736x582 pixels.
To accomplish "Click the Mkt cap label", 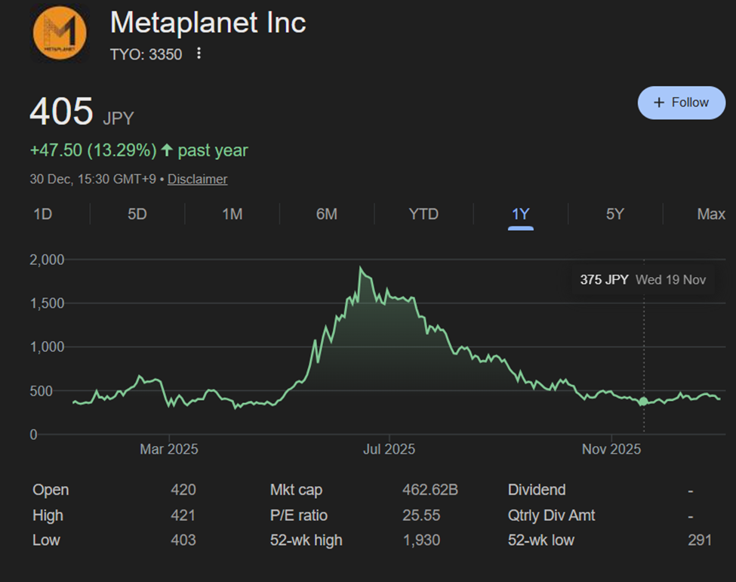I will pos(296,490).
